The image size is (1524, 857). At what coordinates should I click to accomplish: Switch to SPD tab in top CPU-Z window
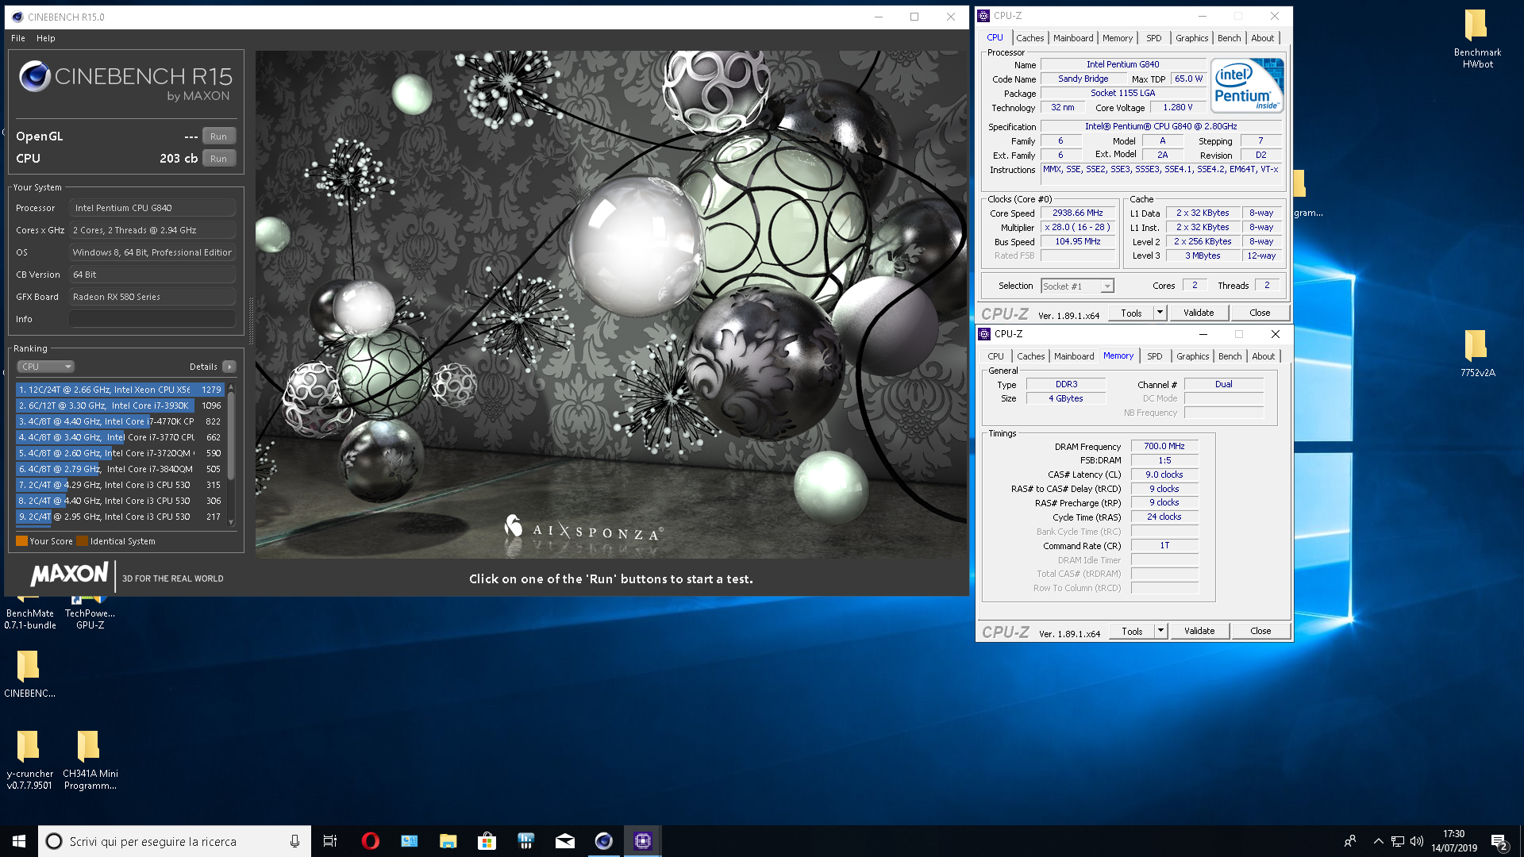point(1153,38)
